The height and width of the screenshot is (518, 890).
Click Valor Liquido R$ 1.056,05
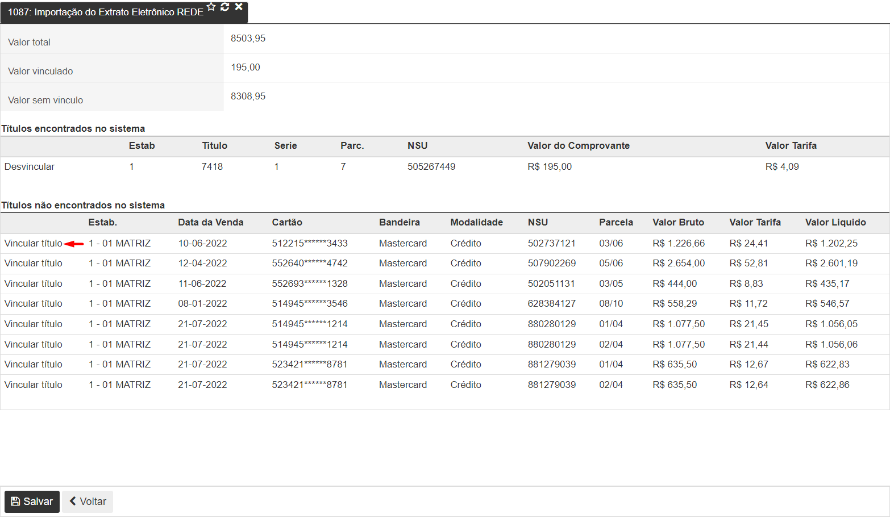point(831,324)
